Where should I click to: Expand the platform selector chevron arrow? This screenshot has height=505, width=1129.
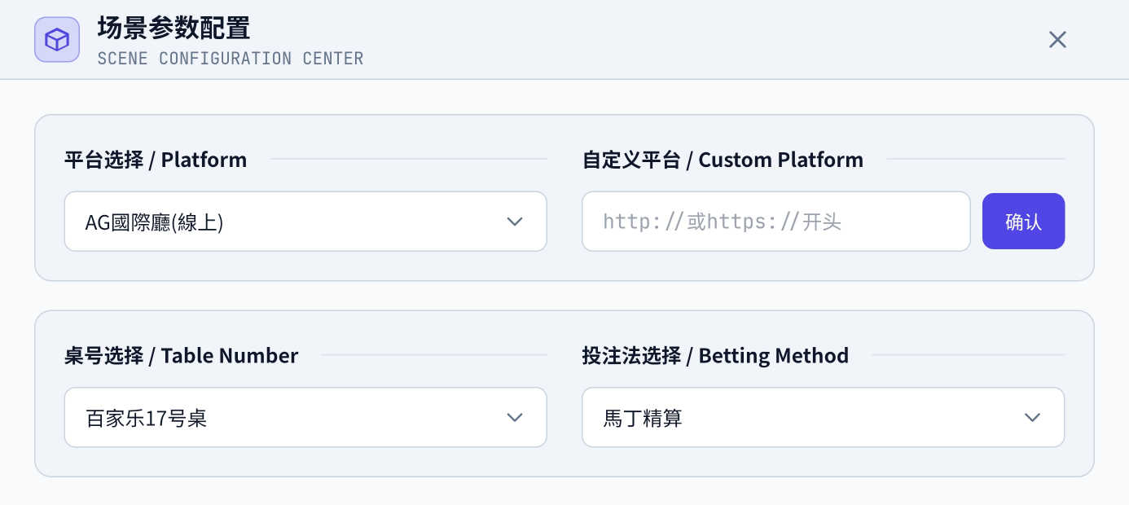coord(514,222)
